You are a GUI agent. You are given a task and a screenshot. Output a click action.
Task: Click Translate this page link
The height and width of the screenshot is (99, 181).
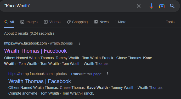86,74
